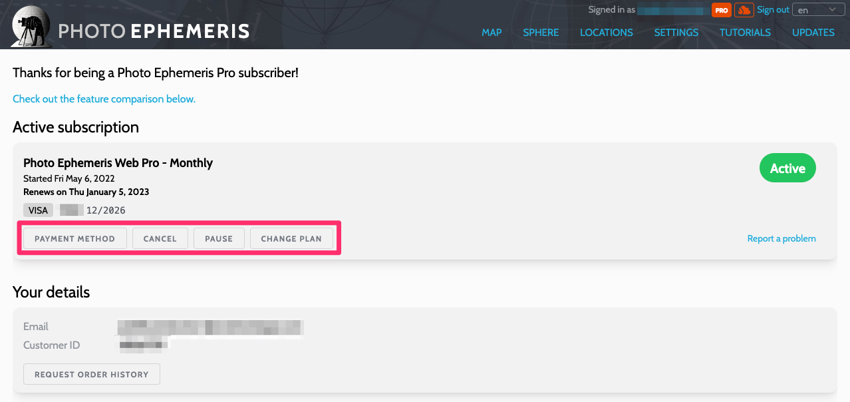Click the PHOTO EPHEMERIS site title text

click(154, 31)
